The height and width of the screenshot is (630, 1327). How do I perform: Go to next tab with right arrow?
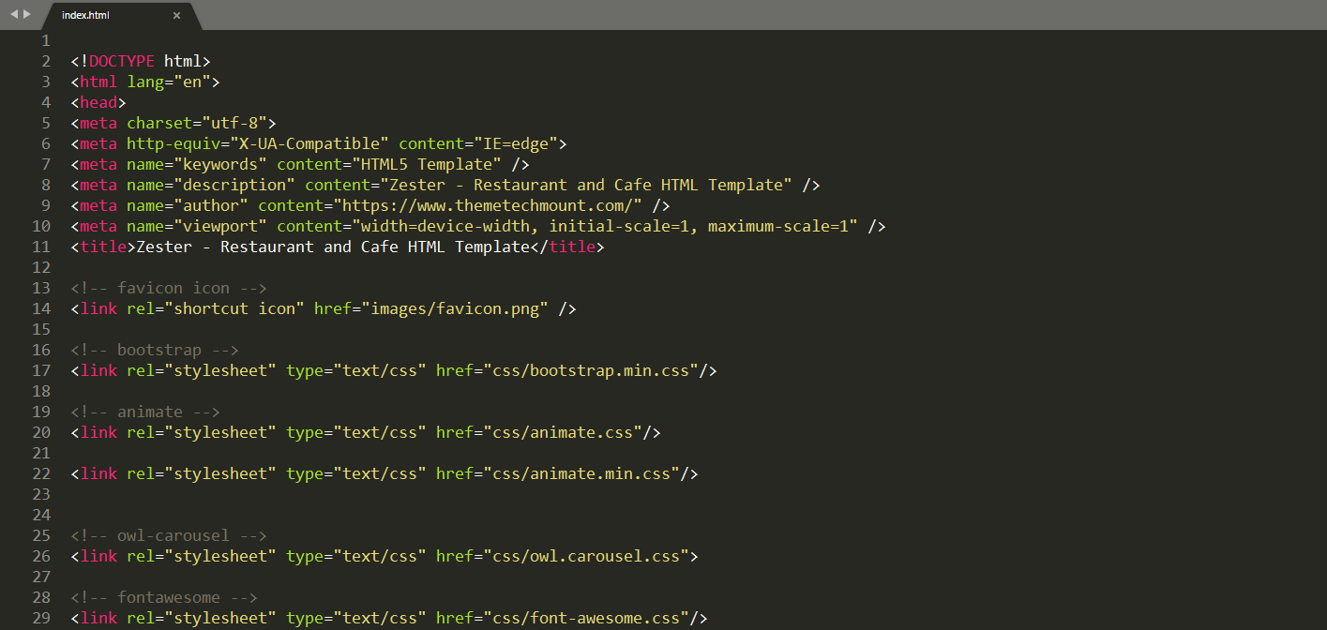pos(27,14)
